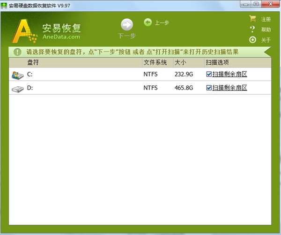This screenshot has width=281, height=235.
Task: Sort by the 盘符 column header
Action: point(33,62)
